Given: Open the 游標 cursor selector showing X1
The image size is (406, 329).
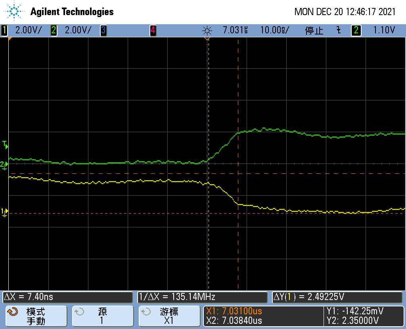Looking at the screenshot, I should 169,316.
